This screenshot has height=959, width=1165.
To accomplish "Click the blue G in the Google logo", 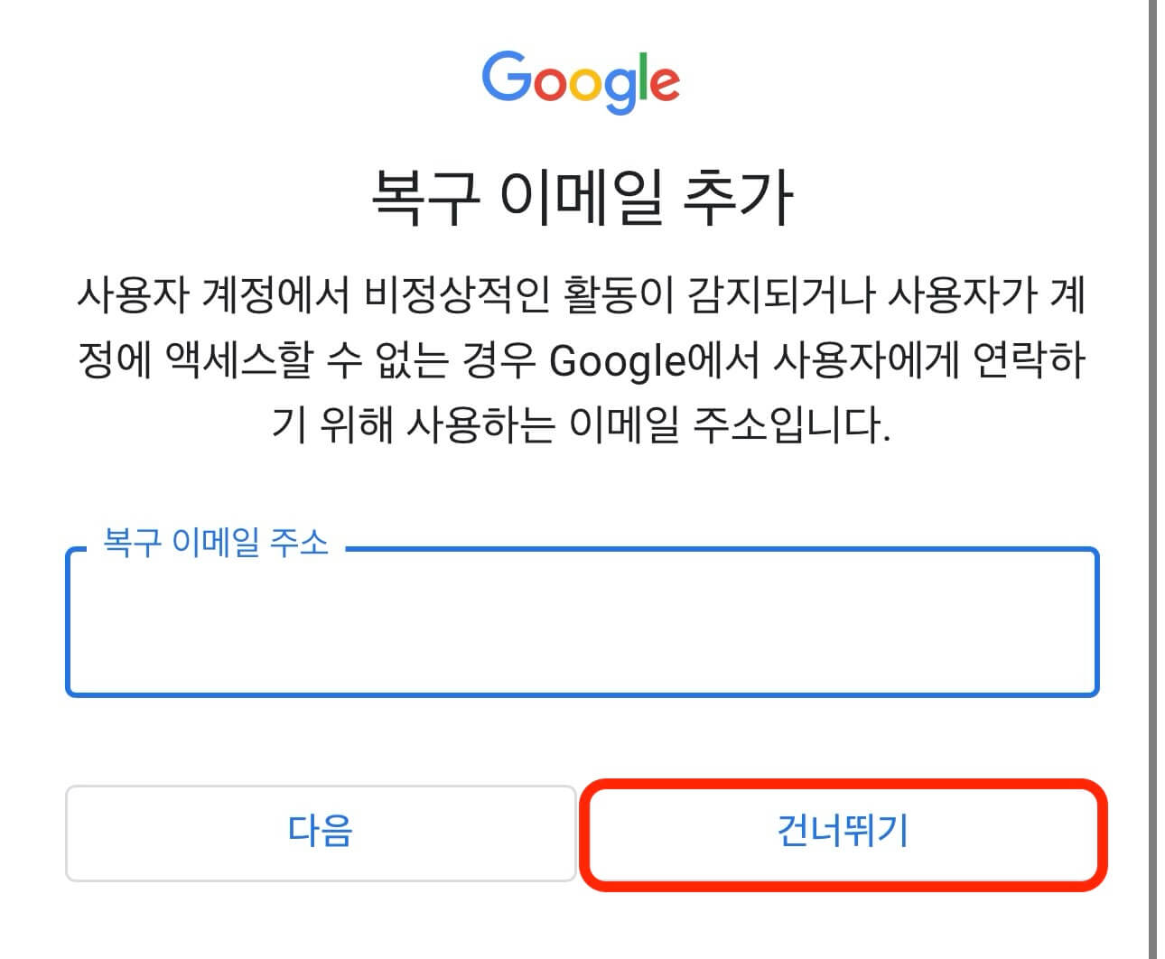I will click(x=507, y=77).
